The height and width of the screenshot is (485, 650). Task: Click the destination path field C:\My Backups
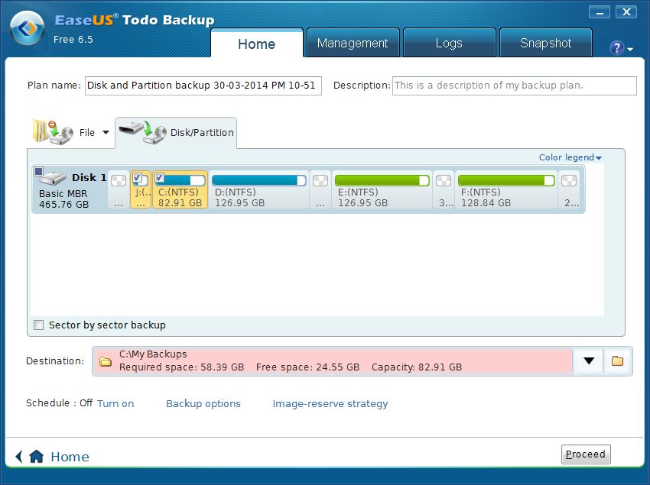click(x=332, y=361)
